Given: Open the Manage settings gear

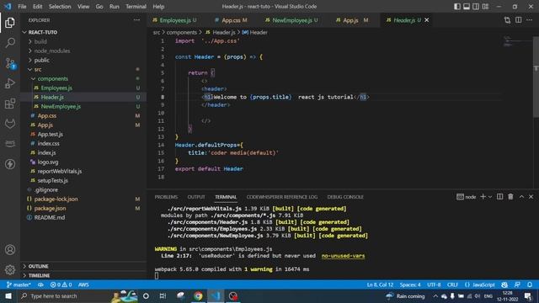Looking at the screenshot, I should [x=10, y=269].
